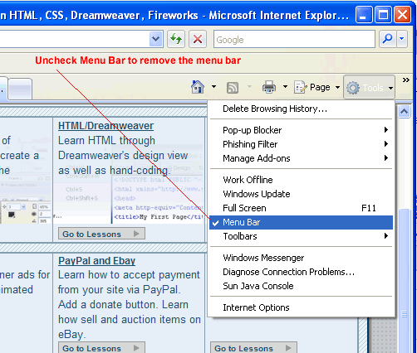The image size is (417, 353).
Task: Click Go to Lessons under PayPal and Ebay
Action: (101, 347)
